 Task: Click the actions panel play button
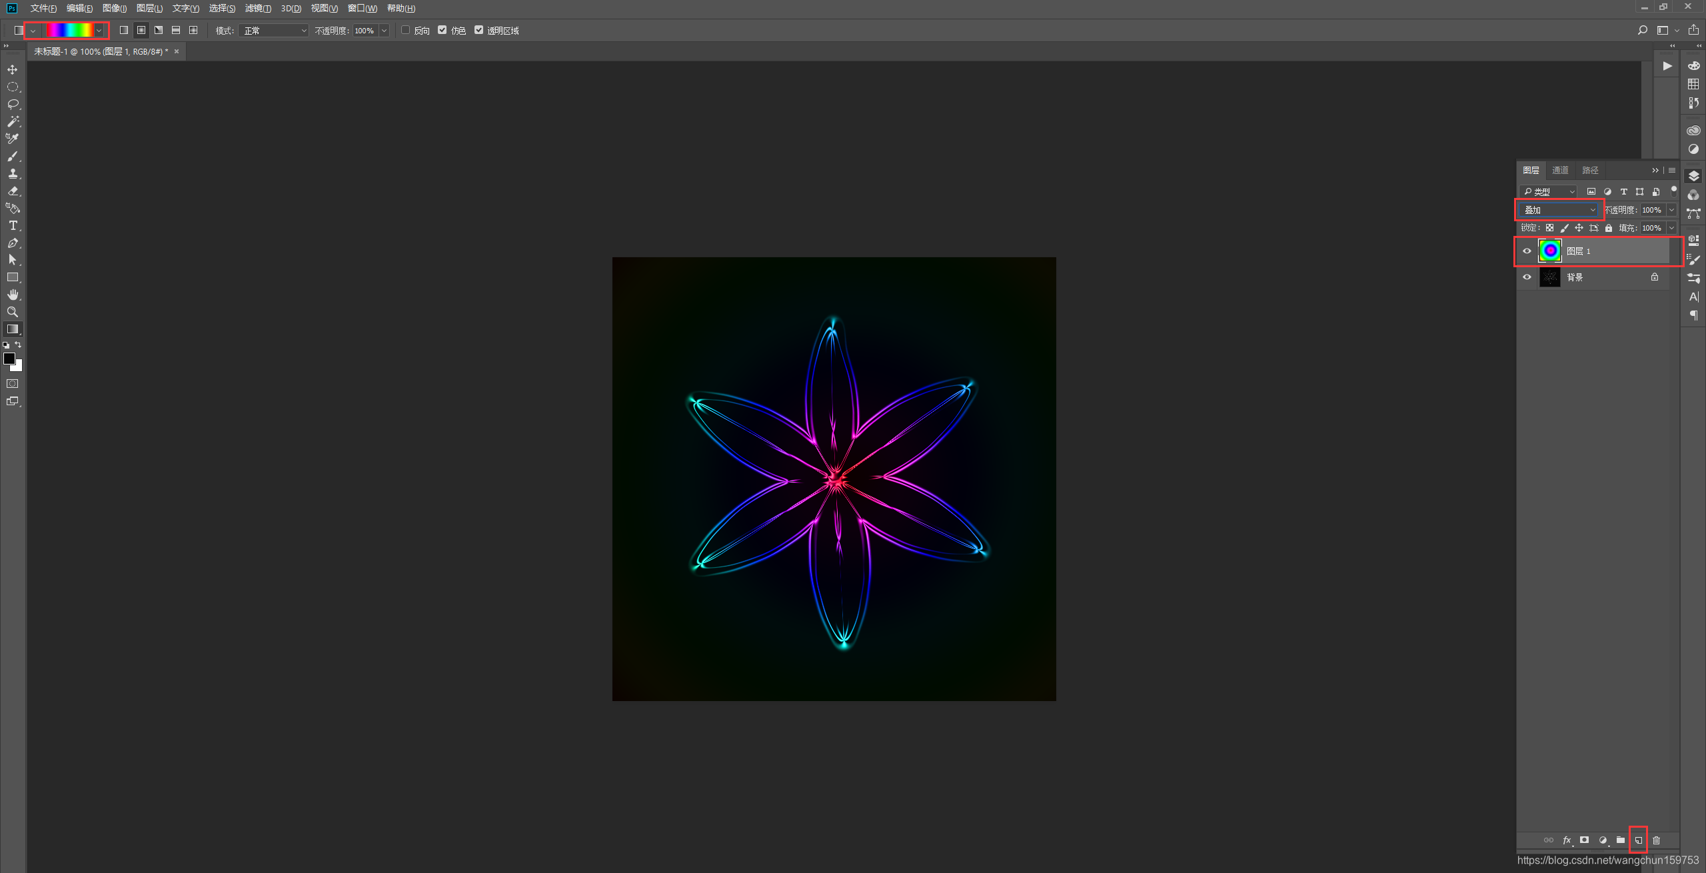pos(1667,66)
